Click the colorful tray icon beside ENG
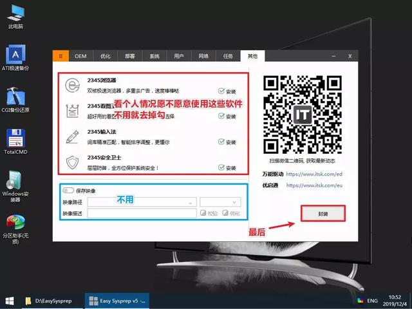Viewport: 412px width, 309px height. (360, 301)
